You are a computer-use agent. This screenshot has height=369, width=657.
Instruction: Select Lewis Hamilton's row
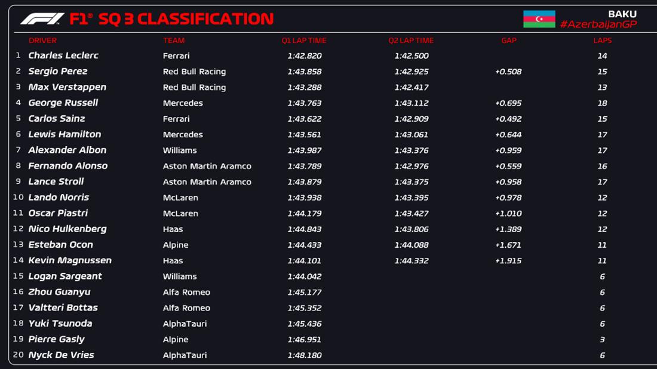pyautogui.click(x=65, y=134)
